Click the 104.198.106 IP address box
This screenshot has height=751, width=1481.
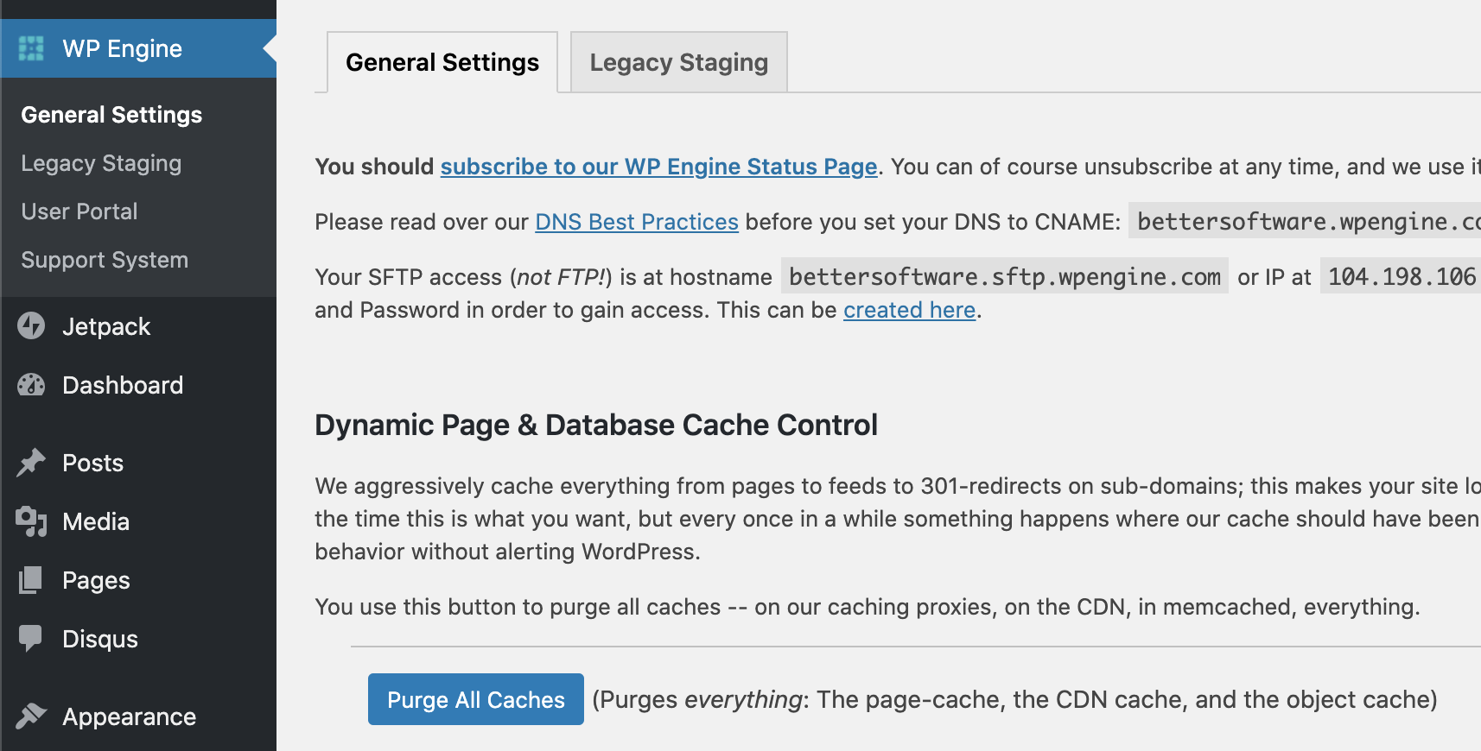coord(1401,276)
